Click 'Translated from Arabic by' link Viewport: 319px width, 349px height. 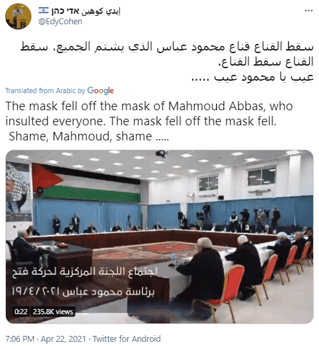(x=45, y=91)
